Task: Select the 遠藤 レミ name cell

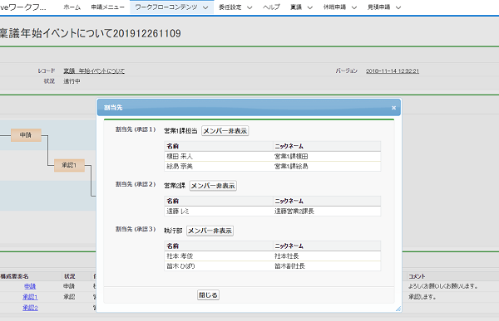Action: (x=219, y=212)
